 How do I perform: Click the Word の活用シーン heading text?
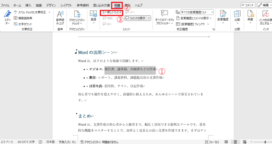point(96,52)
